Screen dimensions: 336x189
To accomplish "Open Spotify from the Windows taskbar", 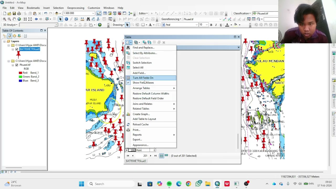I will pos(169,184).
